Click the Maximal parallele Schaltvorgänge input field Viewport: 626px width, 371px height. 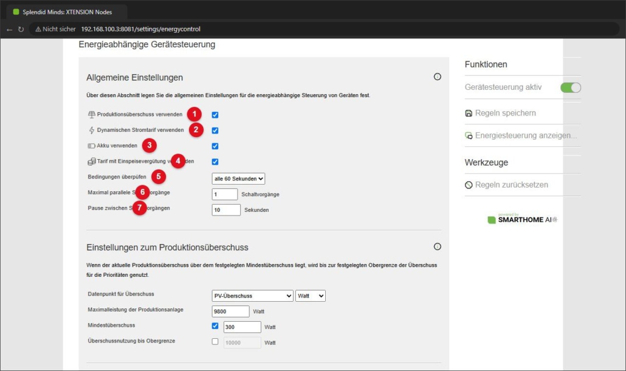225,194
